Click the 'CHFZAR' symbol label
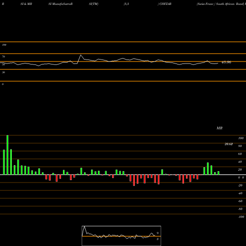246x246 pixels. click(x=165, y=4)
